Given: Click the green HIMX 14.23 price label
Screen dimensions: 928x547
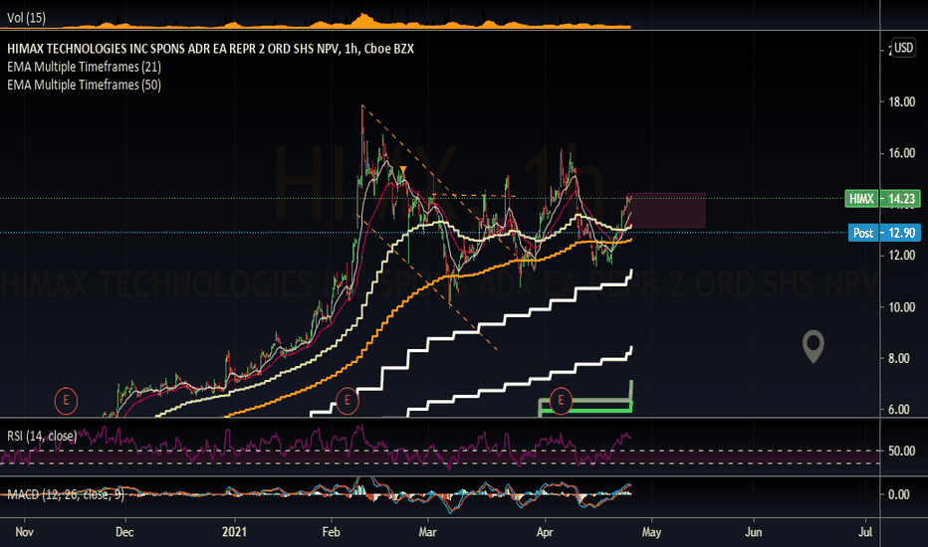Looking at the screenshot, I should [882, 199].
